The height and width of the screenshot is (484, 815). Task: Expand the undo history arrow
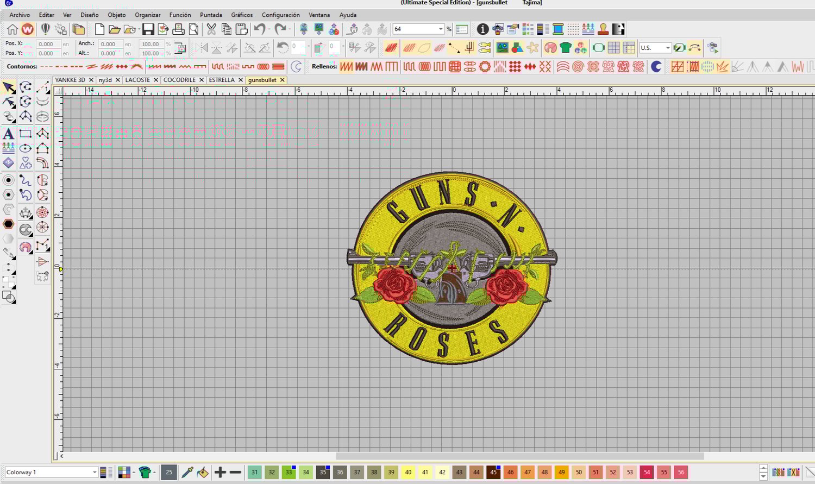click(269, 29)
